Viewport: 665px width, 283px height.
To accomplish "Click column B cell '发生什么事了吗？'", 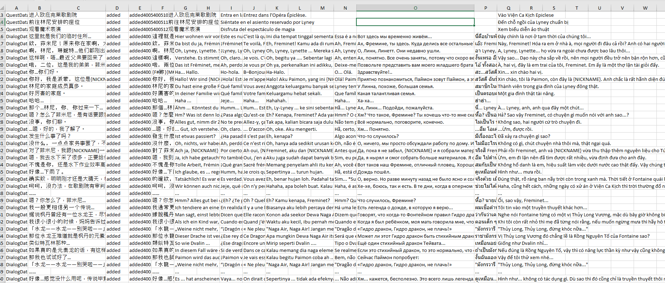I will [50, 136].
